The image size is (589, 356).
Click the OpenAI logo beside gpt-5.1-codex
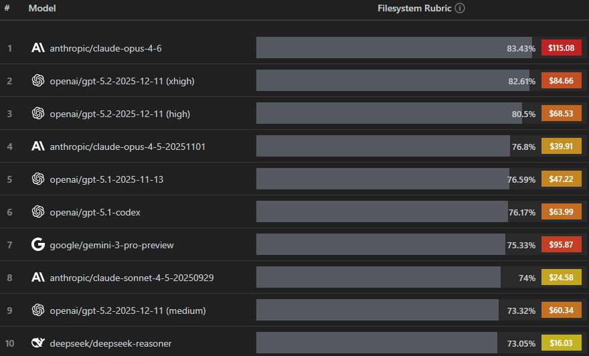click(x=37, y=212)
